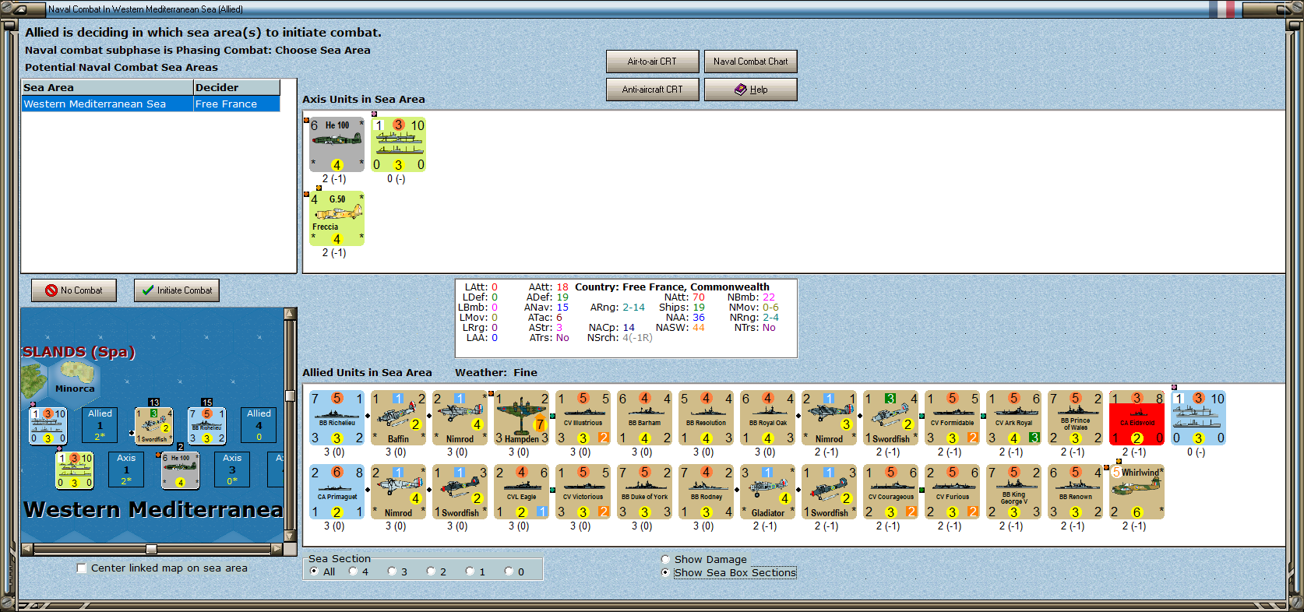The height and width of the screenshot is (612, 1304).
Task: Select the CA Primaguet cruiser
Action: coord(337,492)
